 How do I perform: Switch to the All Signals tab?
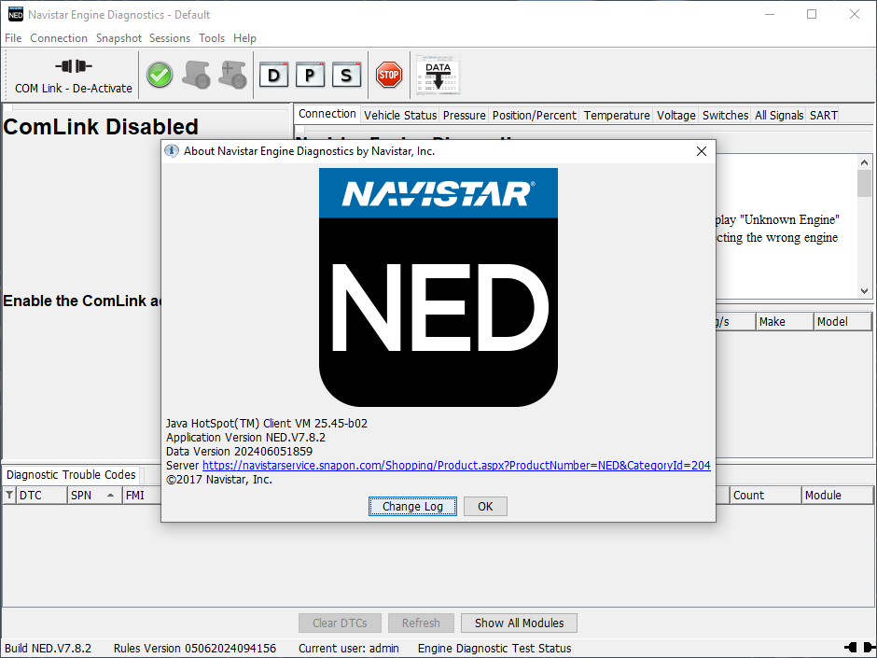(x=779, y=115)
